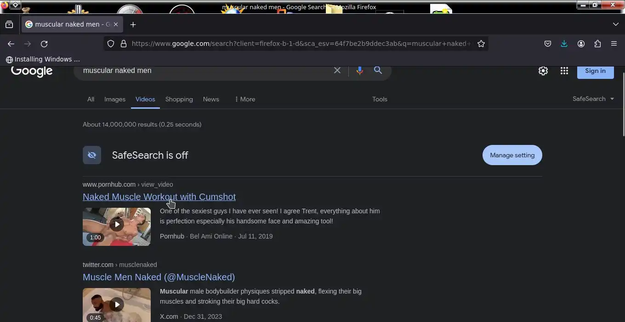Open the tracking protection shield panel

[x=111, y=44]
